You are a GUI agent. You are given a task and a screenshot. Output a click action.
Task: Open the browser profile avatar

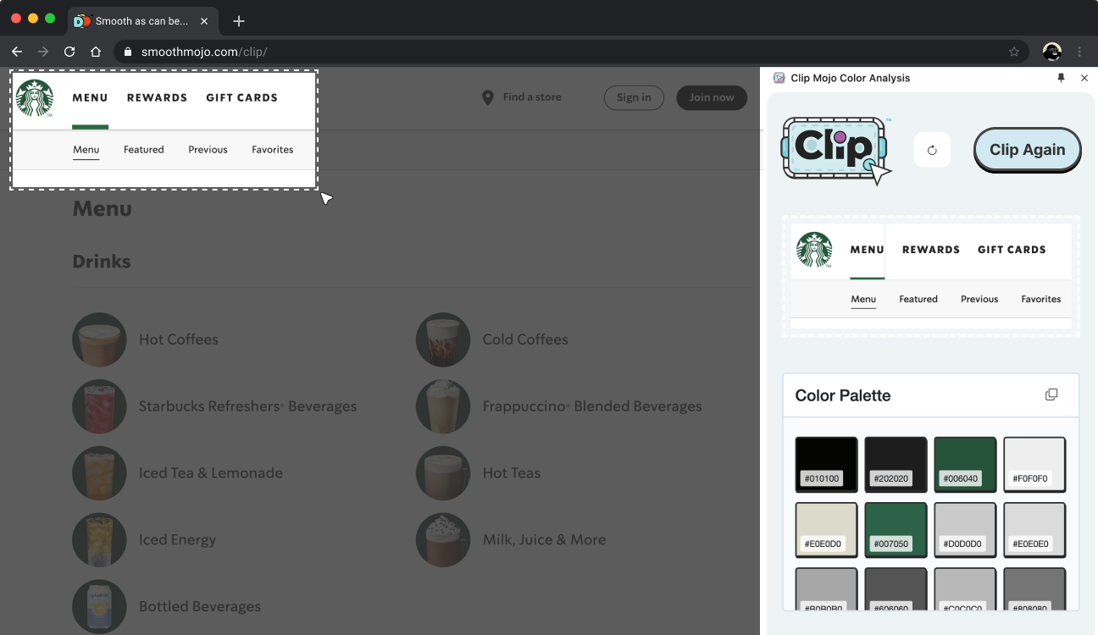(x=1052, y=52)
